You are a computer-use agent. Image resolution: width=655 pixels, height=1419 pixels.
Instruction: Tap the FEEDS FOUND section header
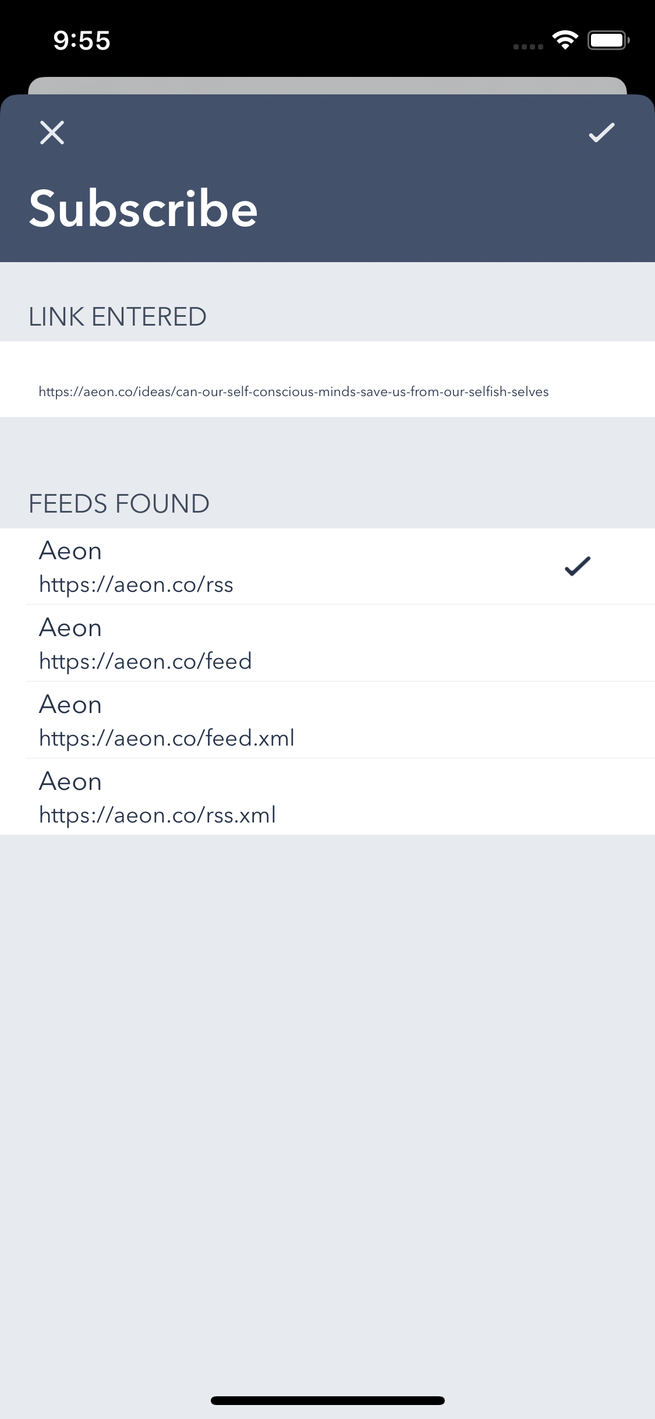pos(119,504)
